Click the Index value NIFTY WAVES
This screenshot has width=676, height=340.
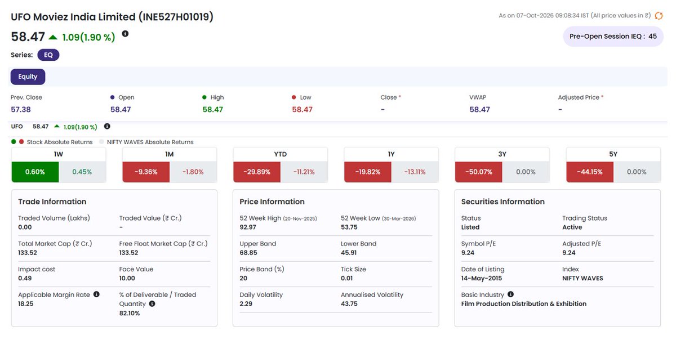pyautogui.click(x=582, y=278)
